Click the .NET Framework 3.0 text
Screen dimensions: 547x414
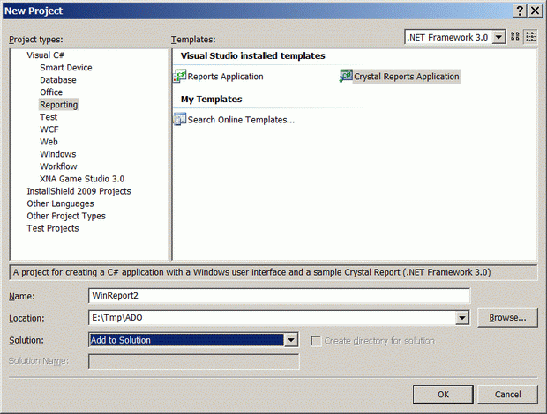pos(448,37)
